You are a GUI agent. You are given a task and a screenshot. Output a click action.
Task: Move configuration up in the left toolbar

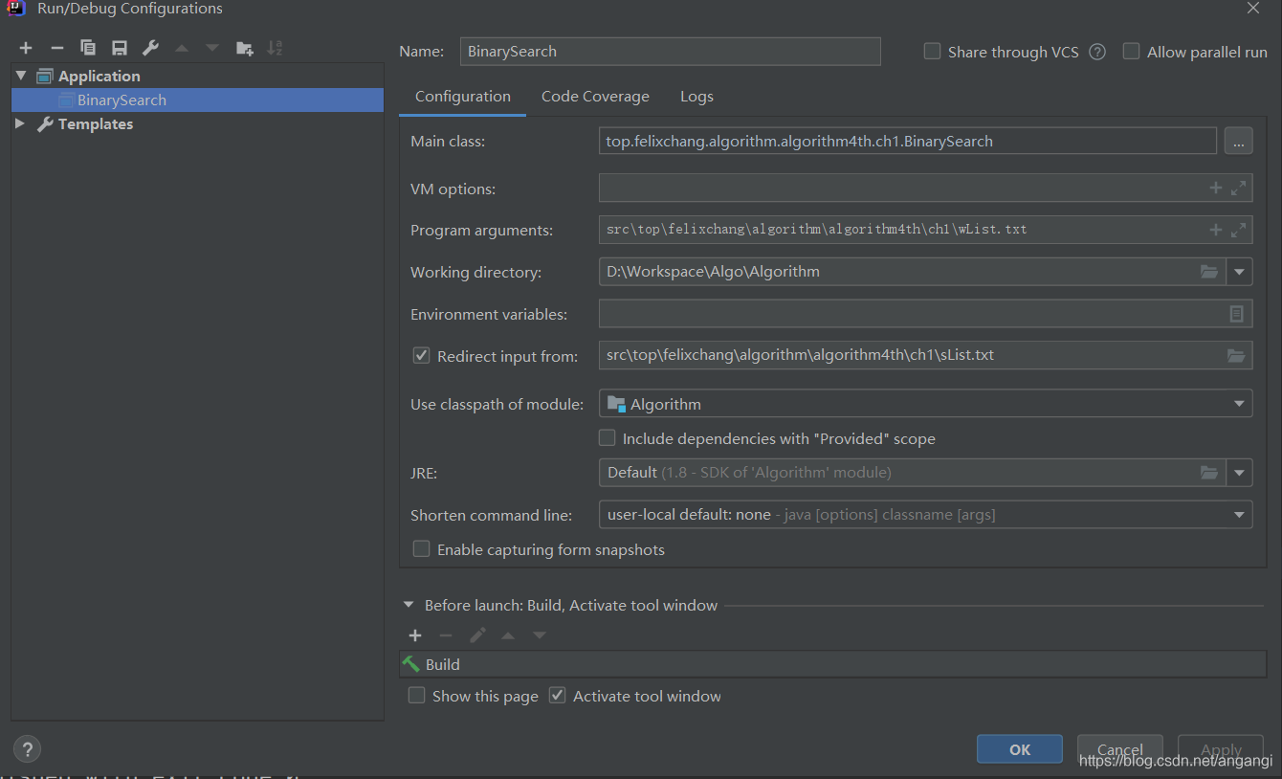[x=182, y=48]
